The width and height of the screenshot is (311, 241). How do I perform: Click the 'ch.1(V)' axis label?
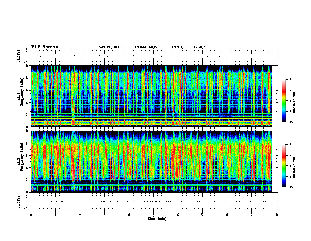click(18, 56)
